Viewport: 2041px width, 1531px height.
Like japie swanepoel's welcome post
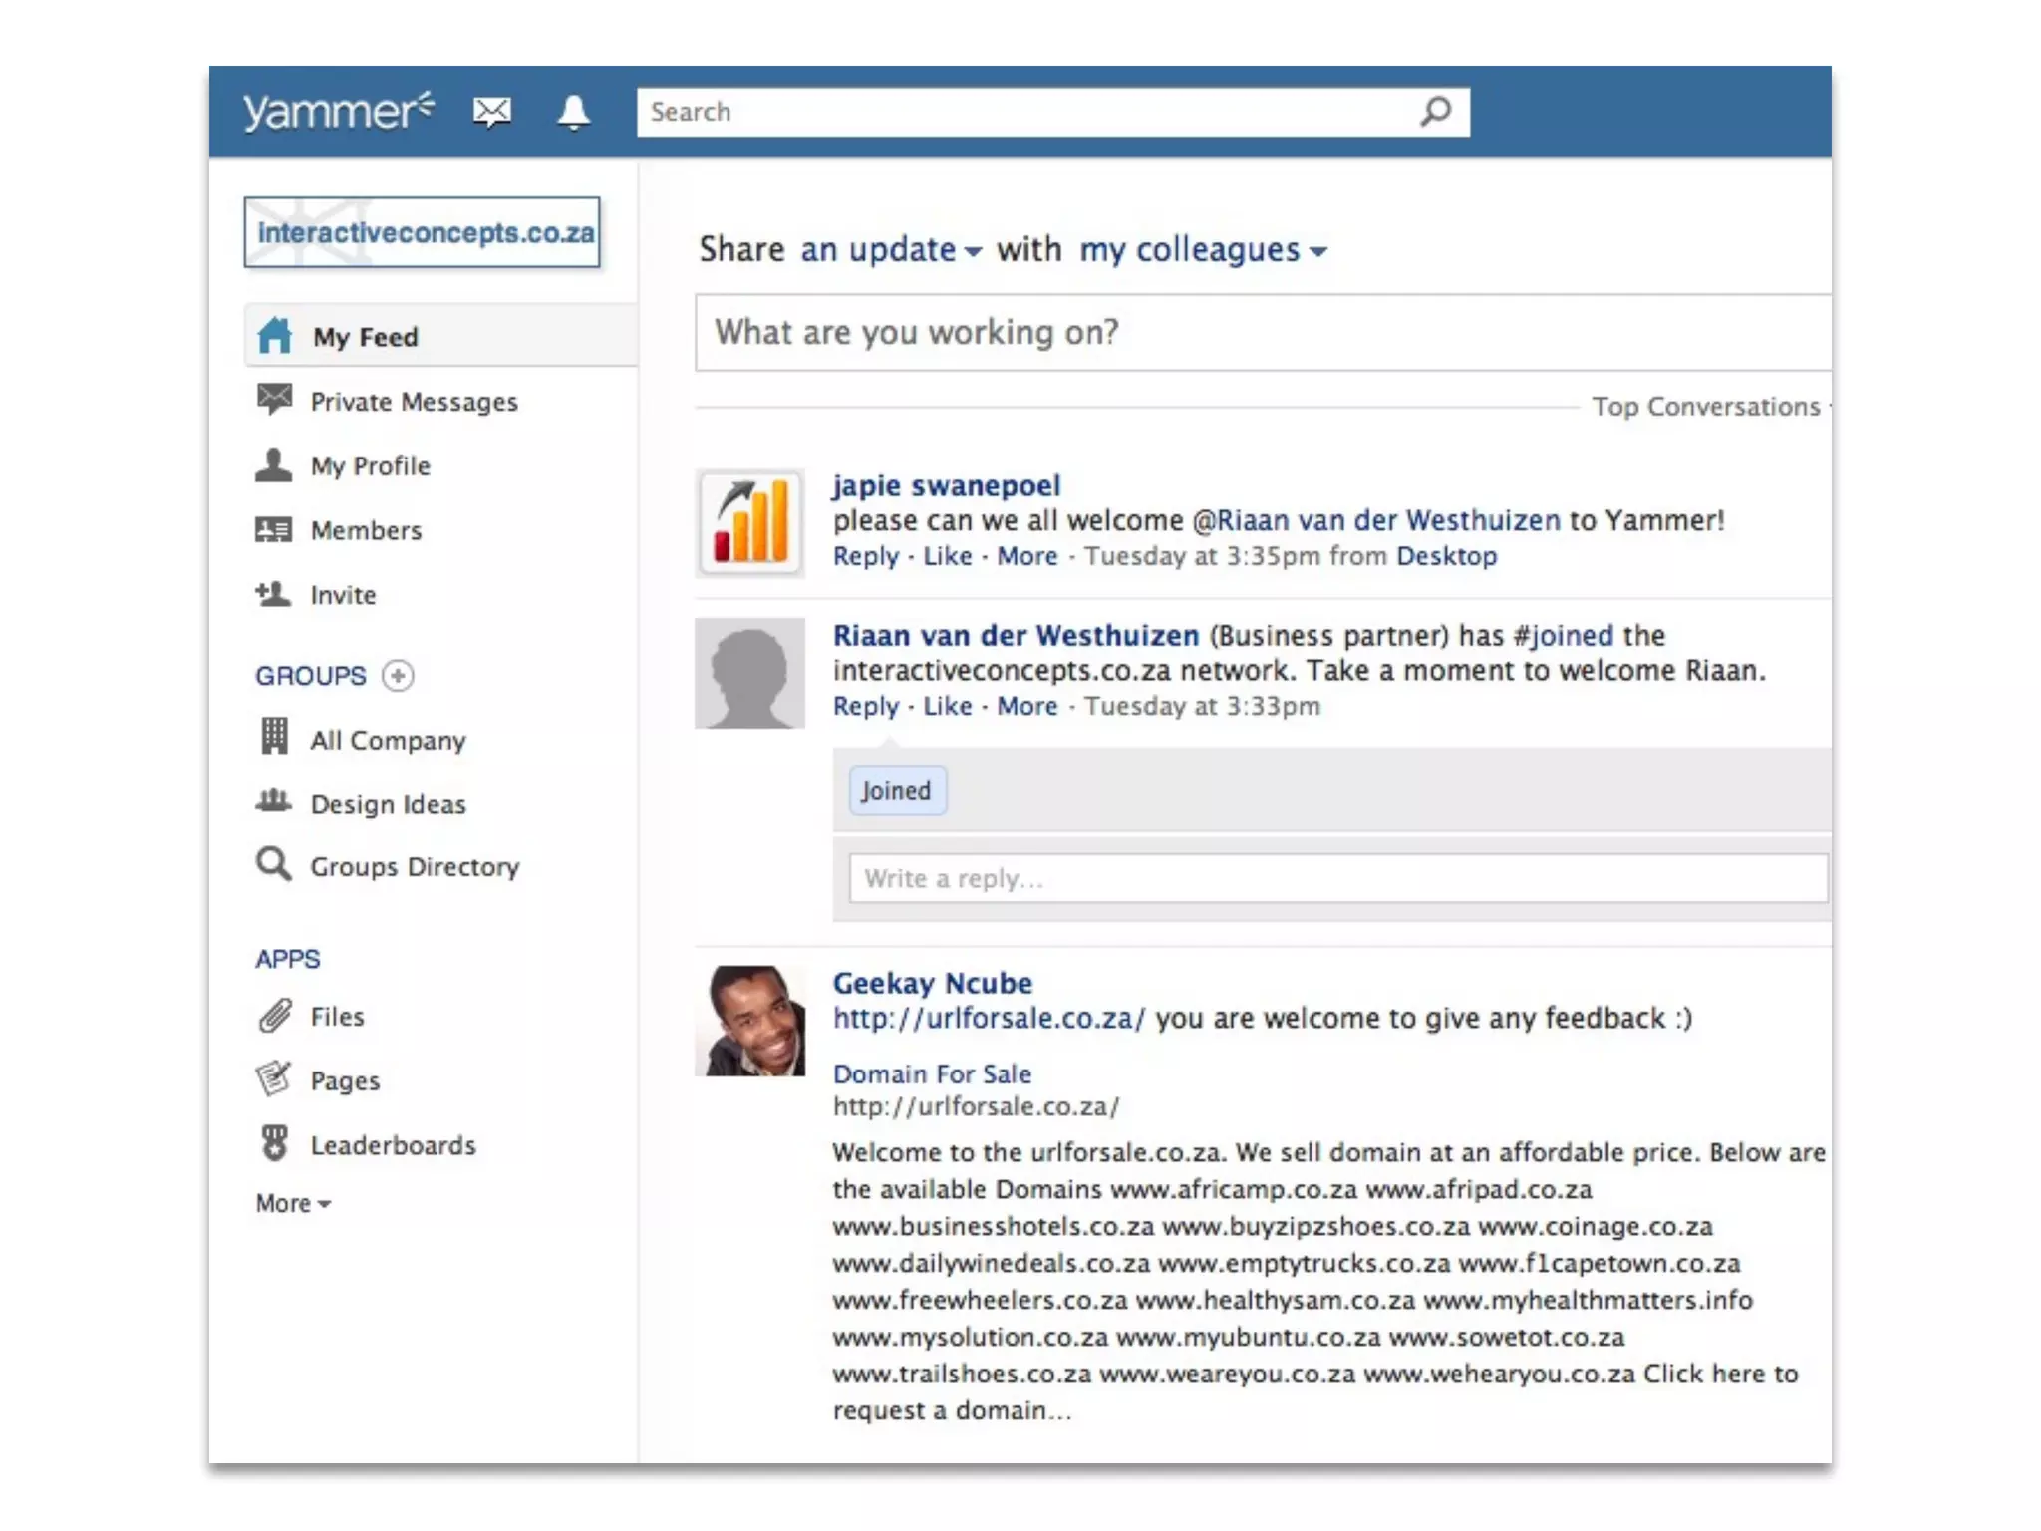[x=947, y=556]
